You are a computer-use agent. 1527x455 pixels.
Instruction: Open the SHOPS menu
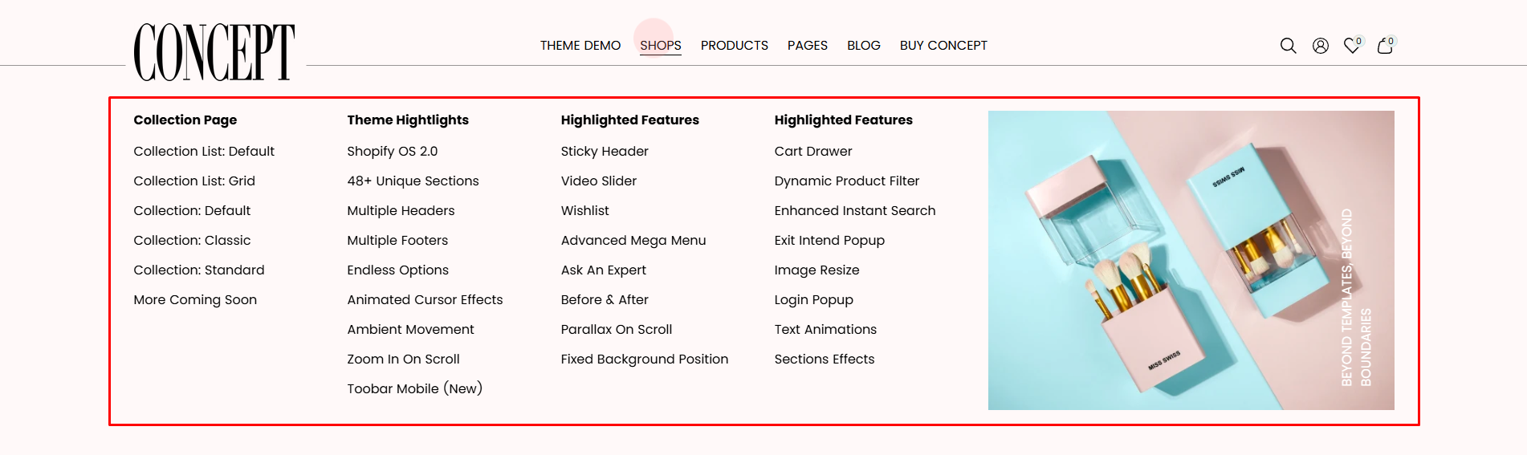pos(661,46)
